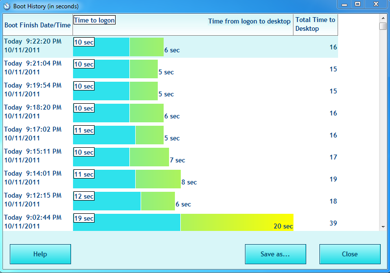Screen dimensions: 390x273
Task: Close the Boot History window via Close button
Action: pos(350,254)
